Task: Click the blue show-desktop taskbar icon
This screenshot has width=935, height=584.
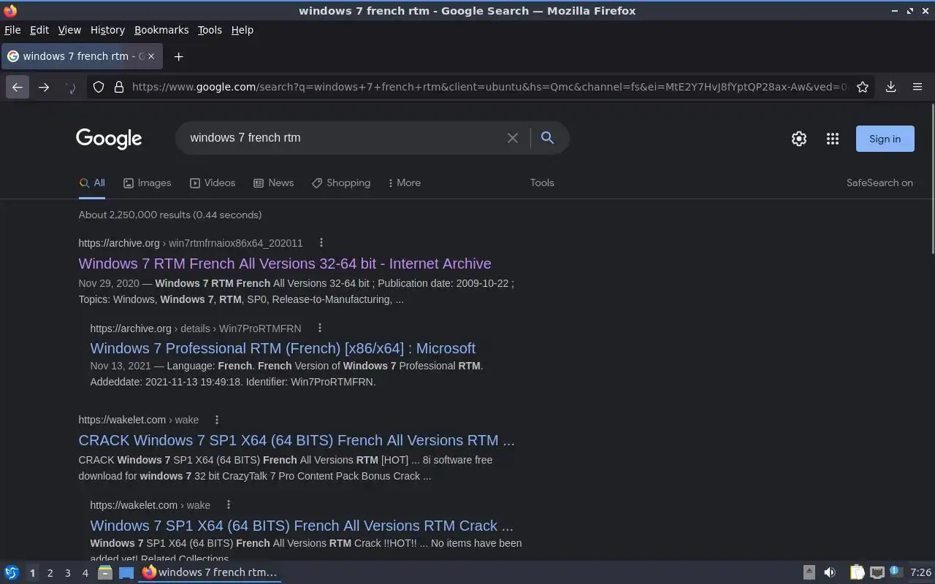Action: pos(126,572)
